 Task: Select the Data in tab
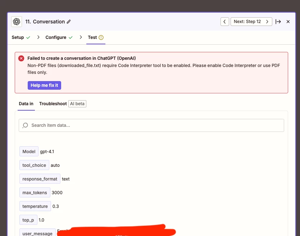coord(26,104)
